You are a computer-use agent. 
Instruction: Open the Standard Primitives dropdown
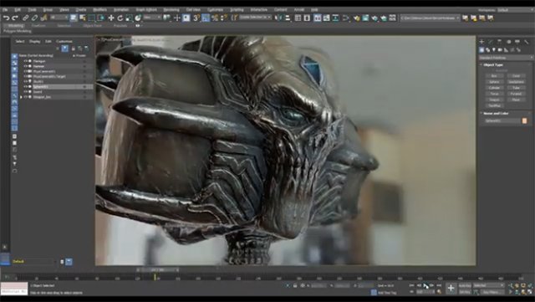click(x=507, y=58)
